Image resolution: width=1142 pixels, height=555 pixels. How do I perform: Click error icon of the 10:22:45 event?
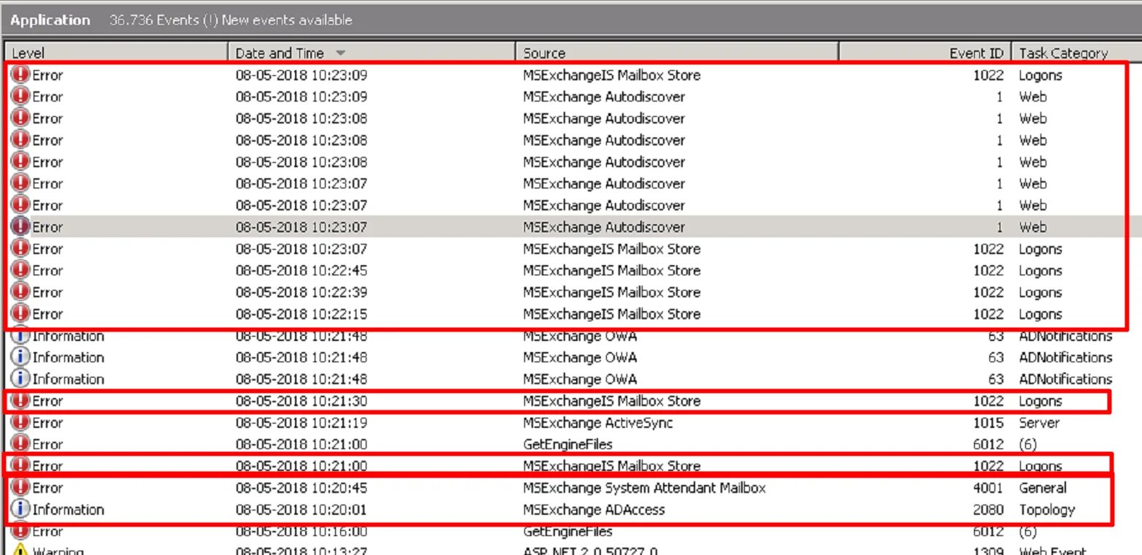point(21,270)
